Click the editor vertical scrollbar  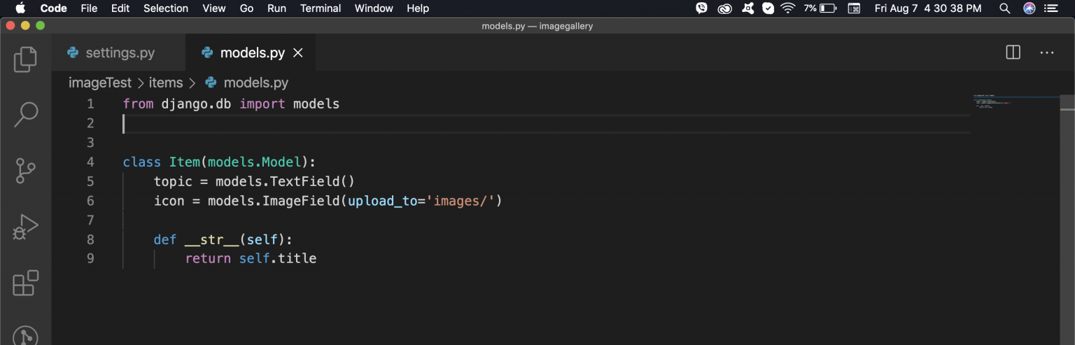[x=1067, y=219]
